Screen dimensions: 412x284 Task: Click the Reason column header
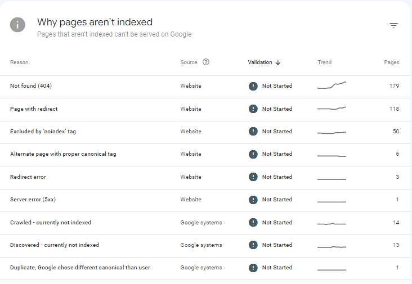pyautogui.click(x=19, y=62)
